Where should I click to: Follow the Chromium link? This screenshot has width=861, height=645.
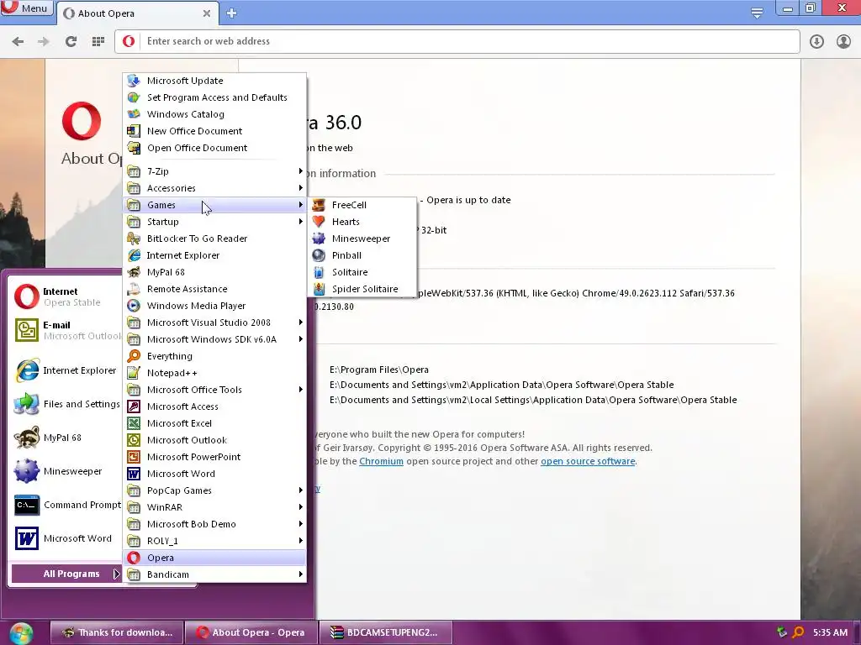tap(381, 461)
